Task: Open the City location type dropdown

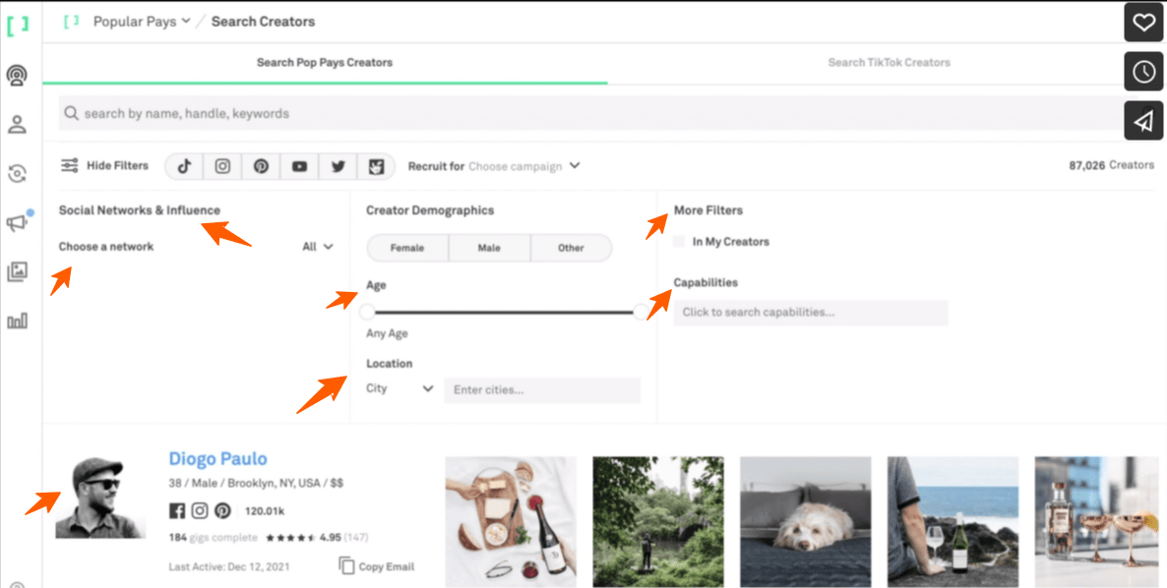Action: point(399,388)
